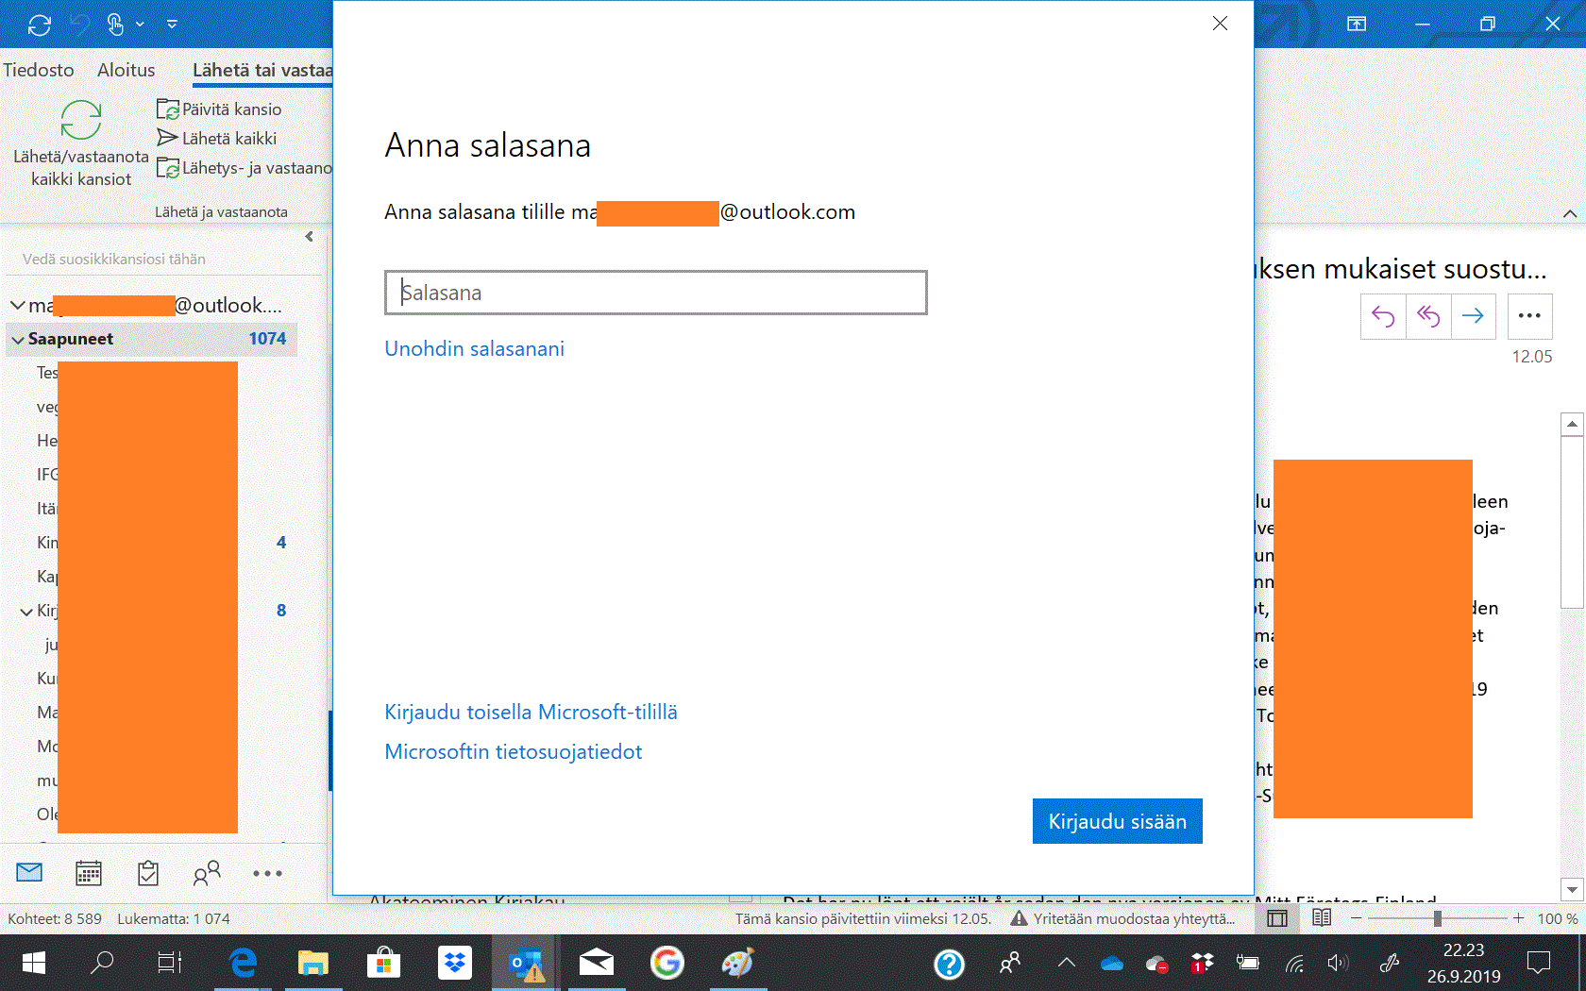Open the Windows Start menu
This screenshot has width=1586, height=991.
[x=34, y=963]
